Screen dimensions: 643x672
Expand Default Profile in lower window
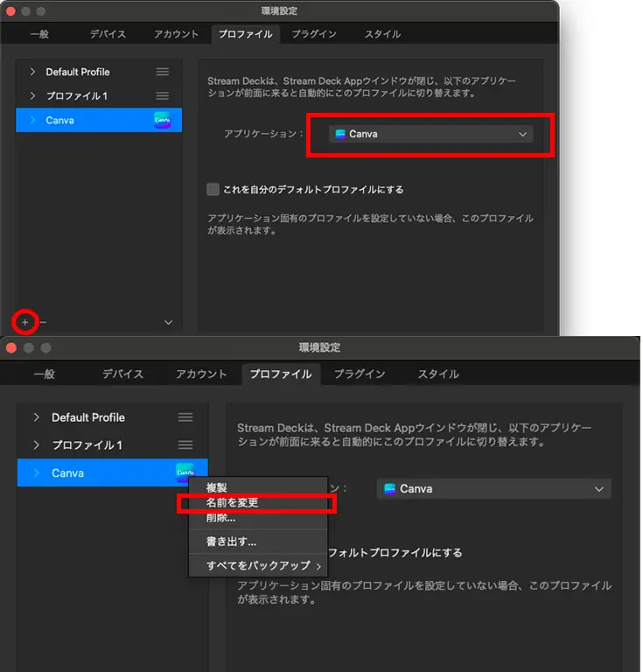pos(37,417)
